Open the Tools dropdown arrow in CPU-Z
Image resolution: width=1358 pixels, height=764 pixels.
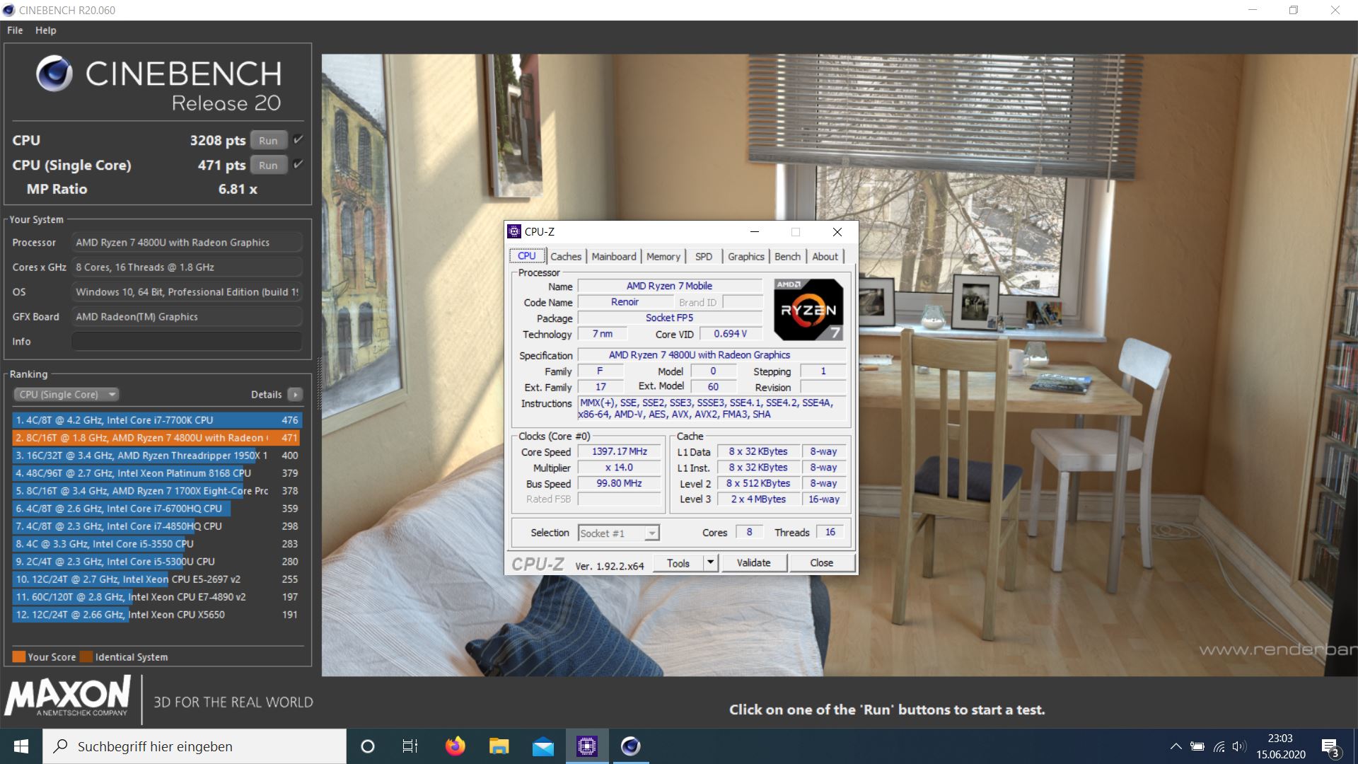click(711, 563)
